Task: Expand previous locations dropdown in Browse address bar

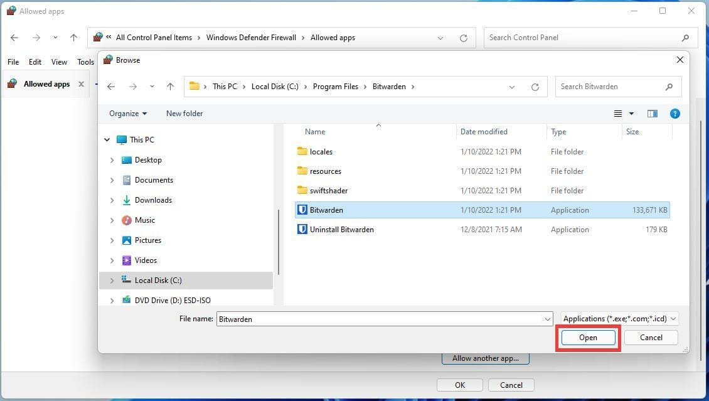Action: click(x=512, y=87)
